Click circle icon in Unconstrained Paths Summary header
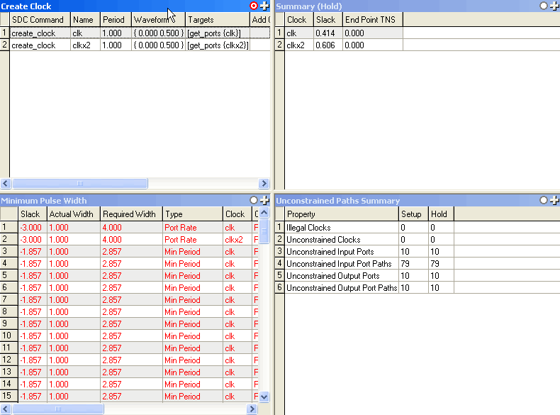560x415 pixels. coord(544,201)
